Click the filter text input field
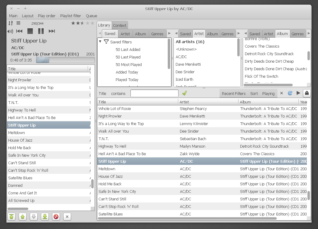The height and width of the screenshot is (229, 318). click(x=154, y=93)
